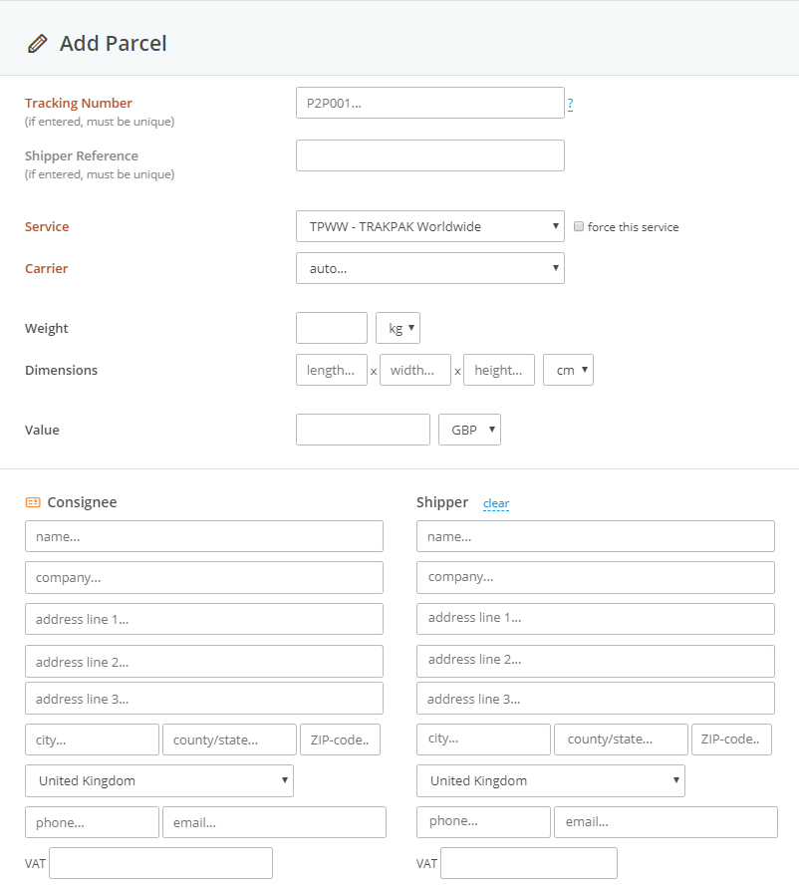The width and height of the screenshot is (799, 890).
Task: Click the clear link beside Shipper
Action: click(496, 503)
